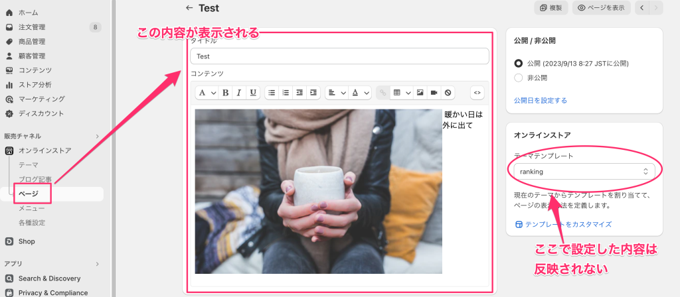Click the ページを表示 button
This screenshot has height=297, width=680.
click(x=602, y=8)
